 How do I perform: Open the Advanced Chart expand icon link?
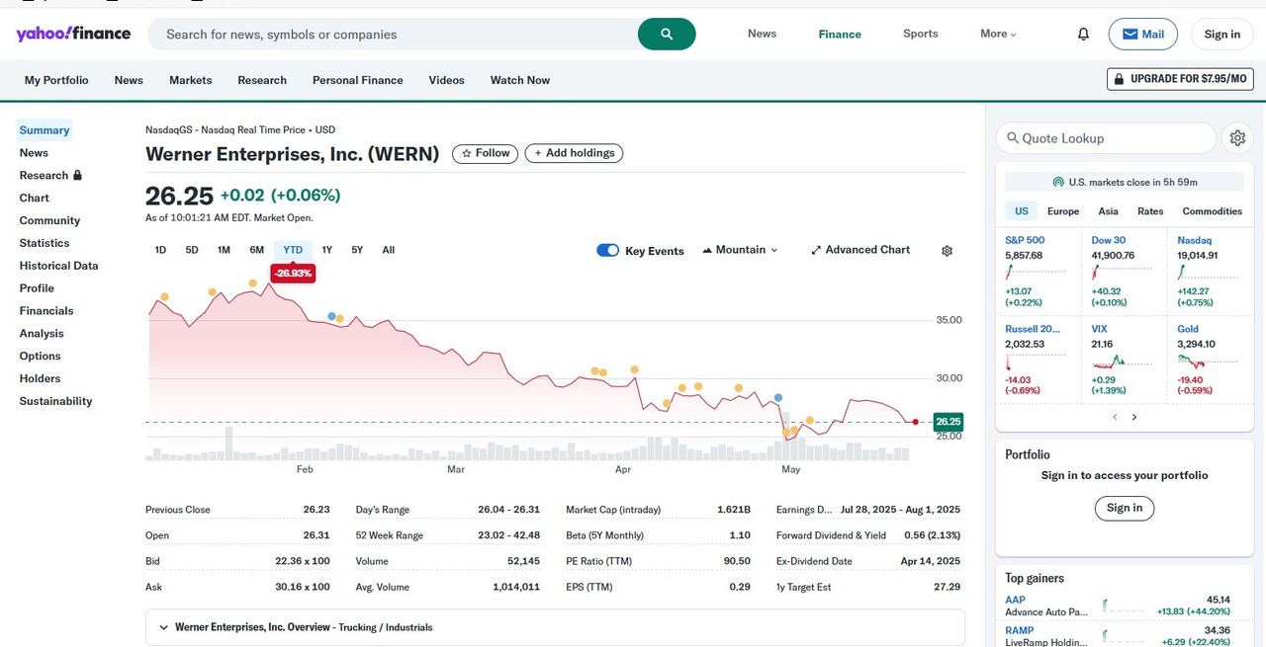(x=860, y=250)
